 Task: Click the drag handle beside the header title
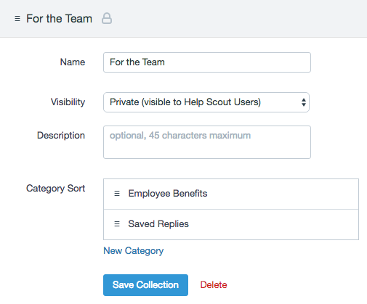pyautogui.click(x=17, y=19)
